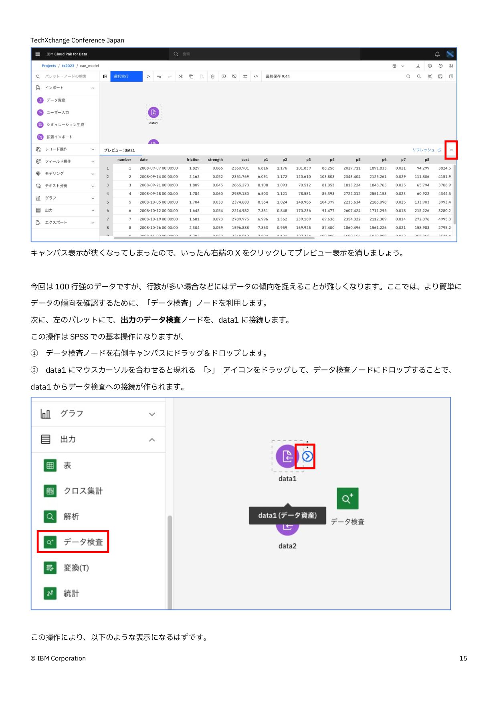Expand the テキスト分析 palette section
497x703 pixels.
pos(93,186)
